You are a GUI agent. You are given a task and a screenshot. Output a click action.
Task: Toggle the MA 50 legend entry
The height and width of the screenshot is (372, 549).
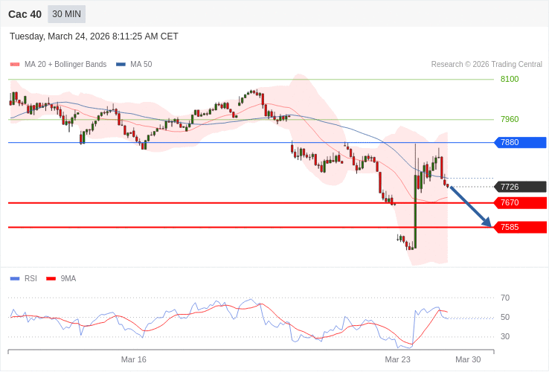click(x=134, y=65)
